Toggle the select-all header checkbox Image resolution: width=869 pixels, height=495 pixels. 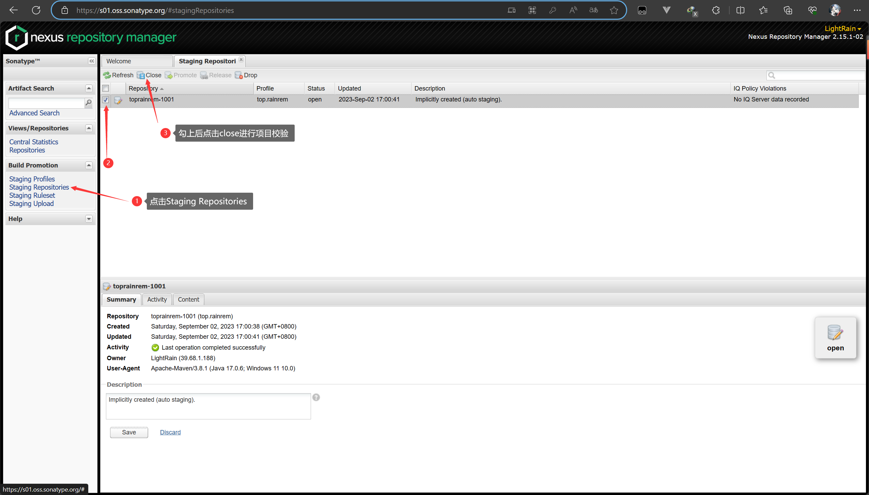(x=106, y=89)
